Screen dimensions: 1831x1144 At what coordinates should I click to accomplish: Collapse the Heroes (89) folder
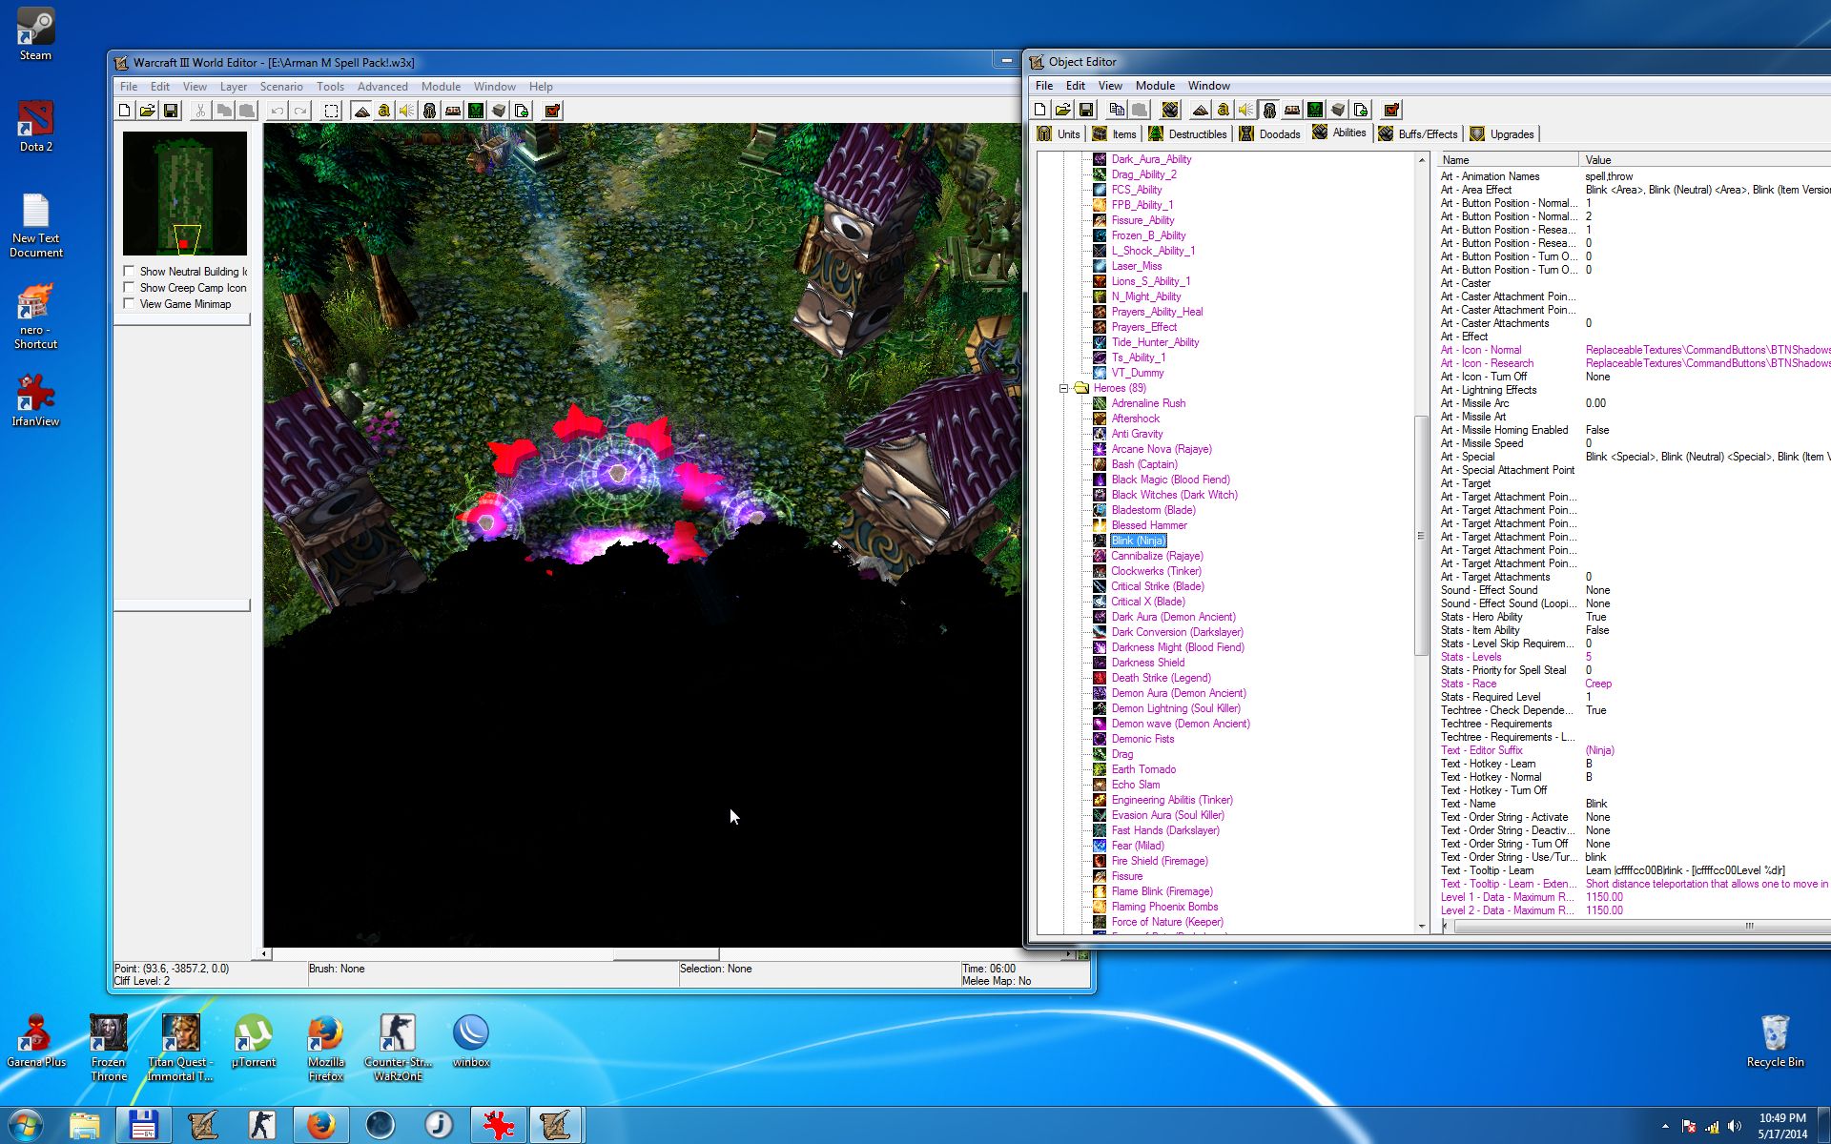point(1064,388)
